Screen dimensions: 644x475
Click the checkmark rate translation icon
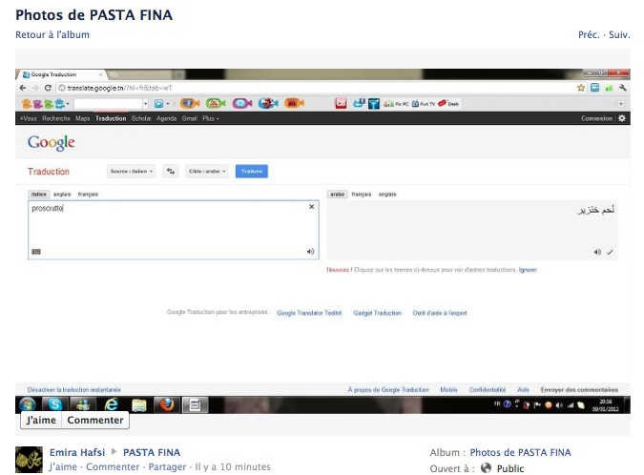coord(610,252)
